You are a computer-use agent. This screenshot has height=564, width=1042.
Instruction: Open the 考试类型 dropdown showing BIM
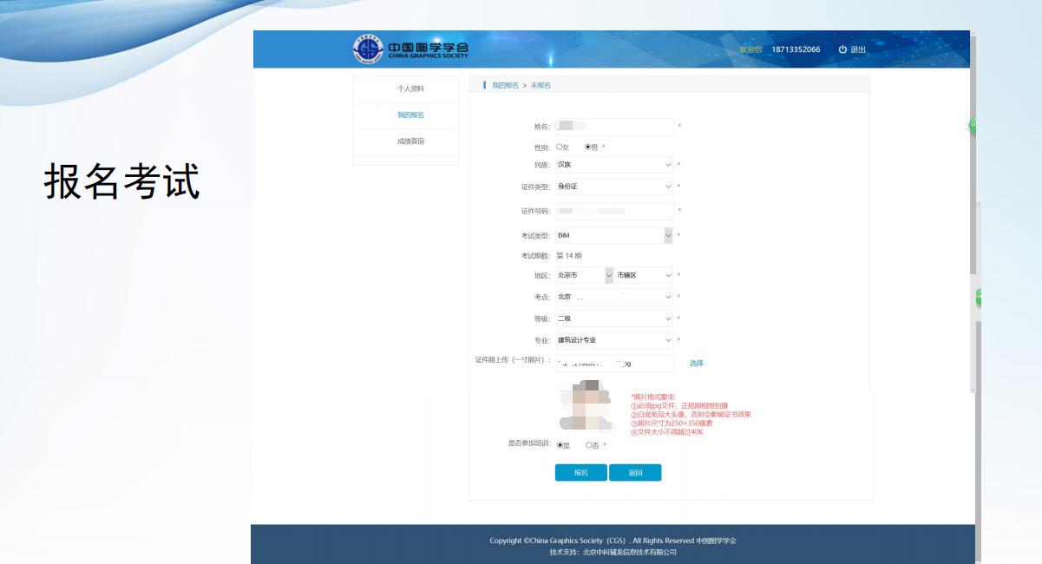[x=614, y=235]
